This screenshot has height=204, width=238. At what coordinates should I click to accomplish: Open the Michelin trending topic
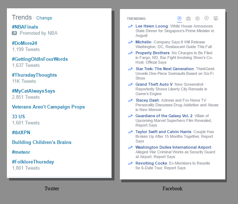pos(143,42)
